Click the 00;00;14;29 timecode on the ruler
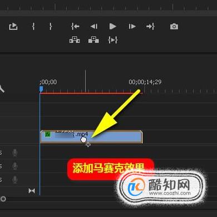This screenshot has height=217, width=217. (145, 82)
